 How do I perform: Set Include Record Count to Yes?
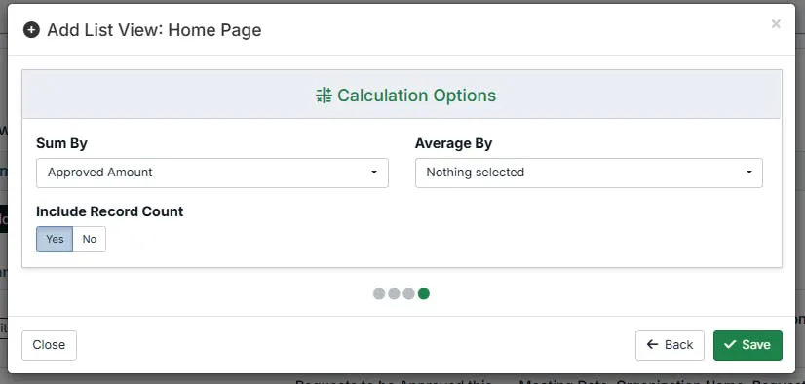click(55, 239)
